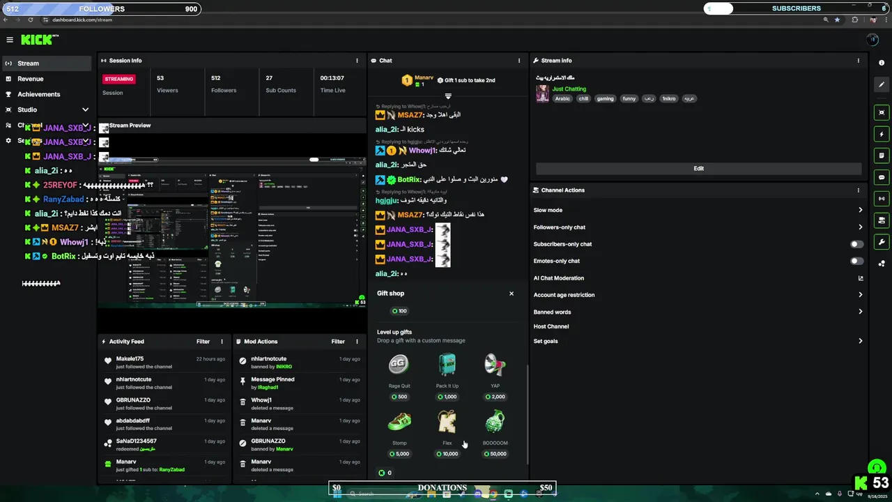892x502 pixels.
Task: Click the green broadcast signal icon
Action: click(x=882, y=199)
